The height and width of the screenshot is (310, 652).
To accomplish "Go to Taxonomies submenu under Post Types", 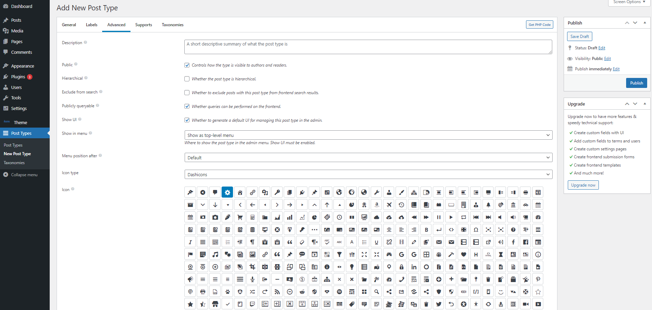I will coord(14,163).
